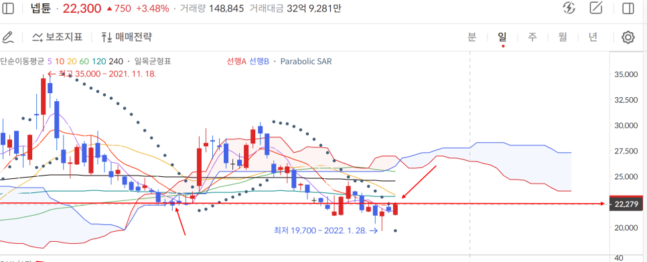
Task: Open the lightning quick-order icon
Action: point(569,8)
